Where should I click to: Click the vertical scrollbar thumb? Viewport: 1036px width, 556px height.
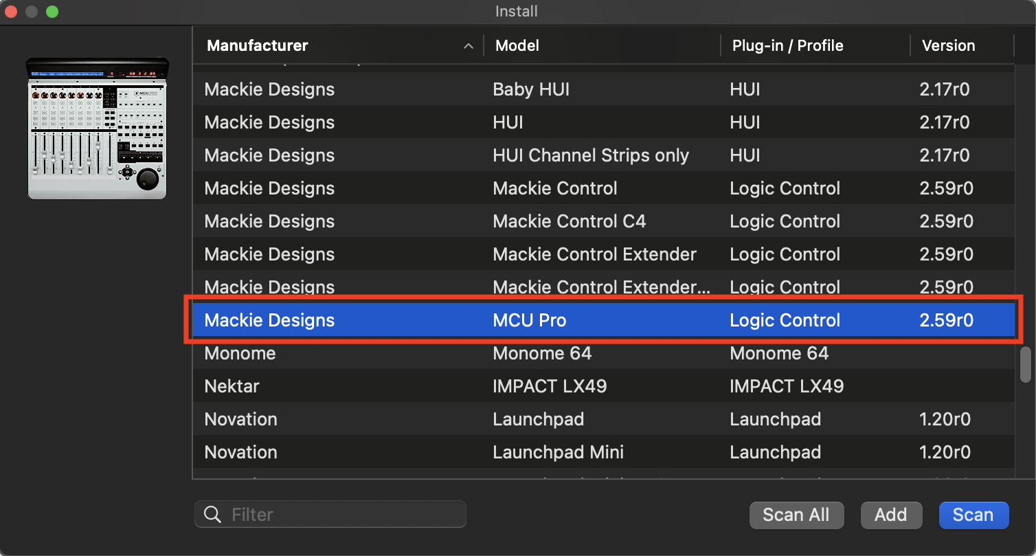coord(1025,365)
